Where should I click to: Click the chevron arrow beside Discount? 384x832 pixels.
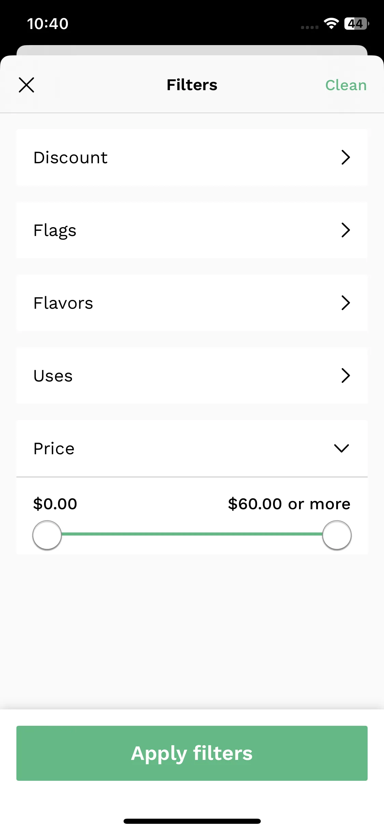point(345,157)
